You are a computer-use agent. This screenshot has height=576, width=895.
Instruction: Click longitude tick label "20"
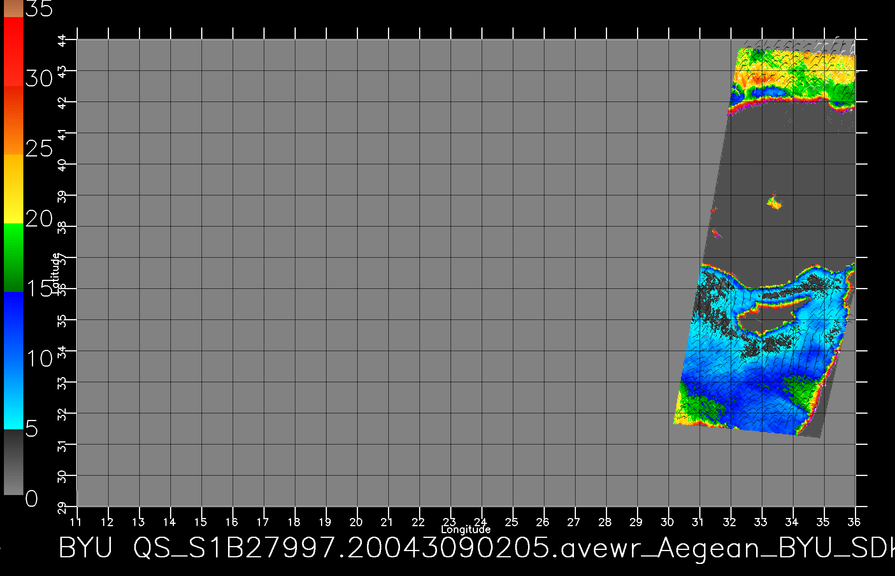(x=356, y=522)
